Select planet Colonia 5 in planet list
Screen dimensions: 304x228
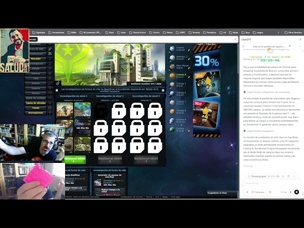[180, 76]
